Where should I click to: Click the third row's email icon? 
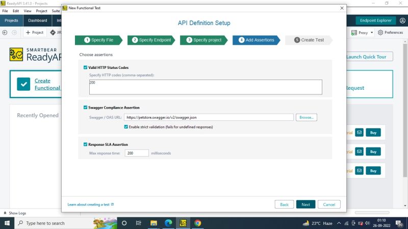click(360, 171)
